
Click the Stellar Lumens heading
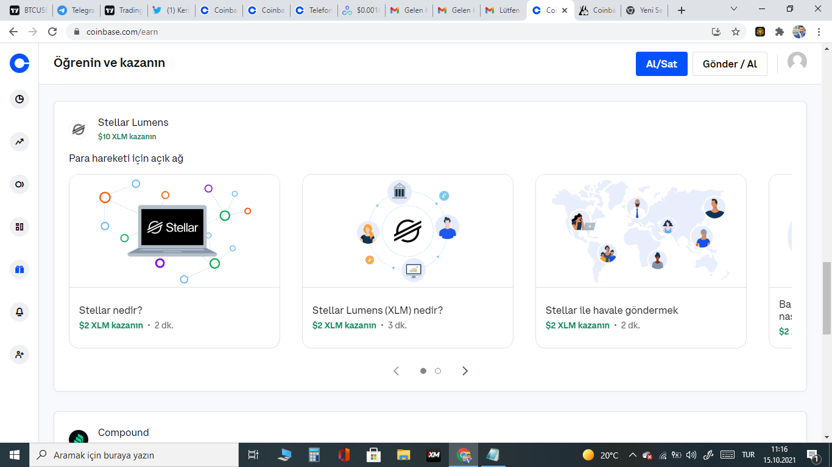pyautogui.click(x=133, y=122)
